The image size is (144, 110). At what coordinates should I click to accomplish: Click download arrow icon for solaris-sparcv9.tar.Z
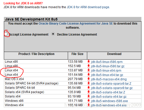pos(88,83)
